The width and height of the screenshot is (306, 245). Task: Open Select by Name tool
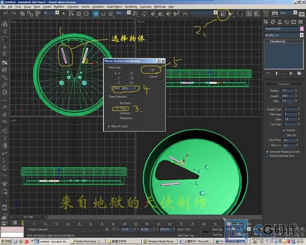tap(71, 13)
